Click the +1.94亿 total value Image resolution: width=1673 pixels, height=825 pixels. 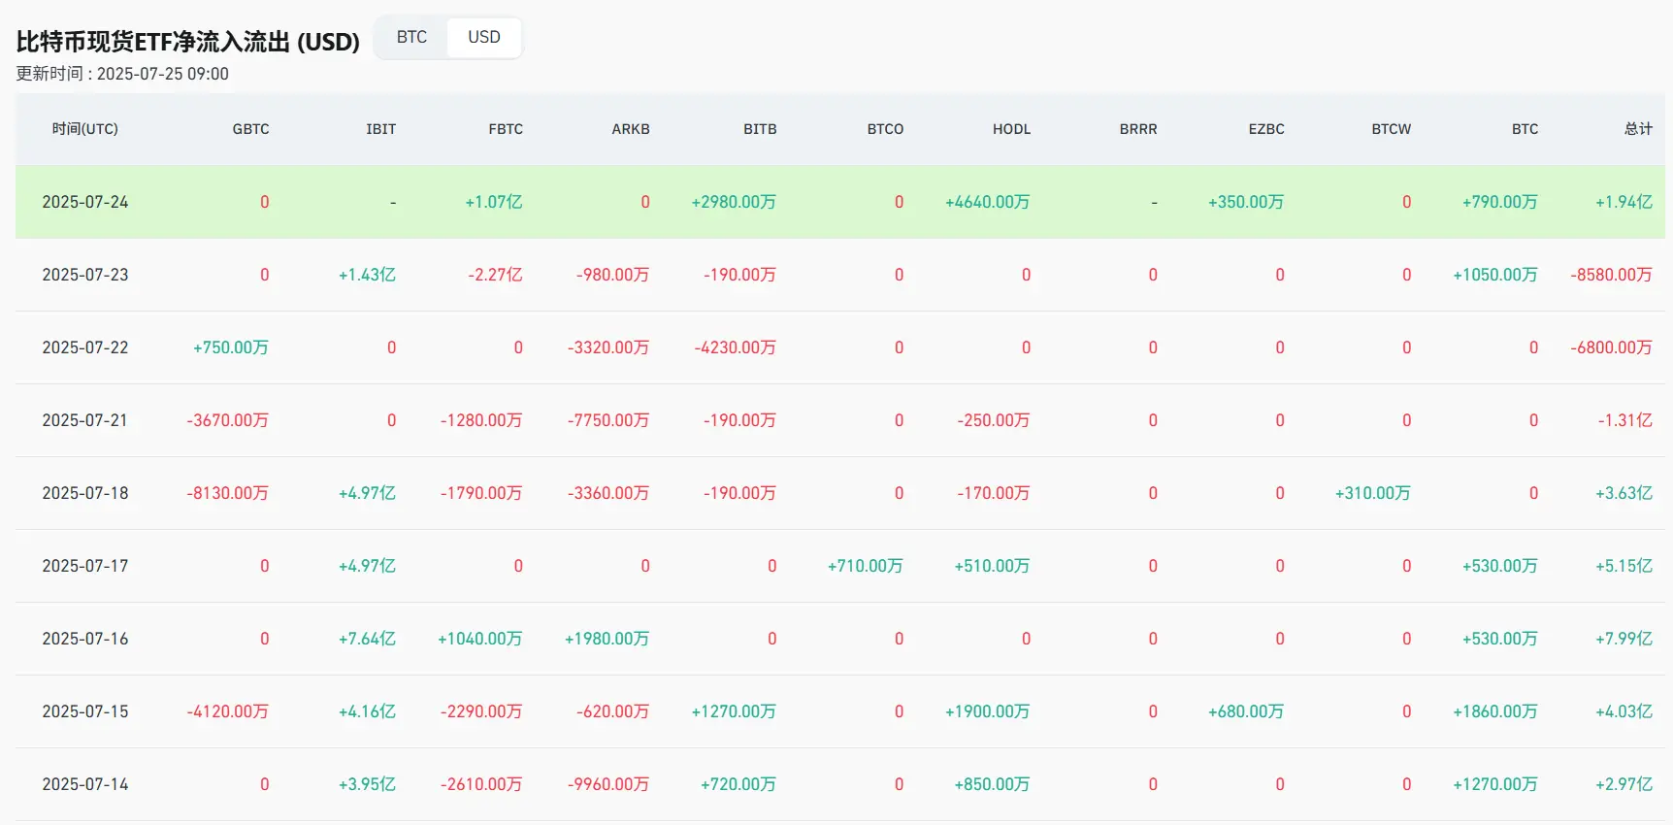point(1624,202)
